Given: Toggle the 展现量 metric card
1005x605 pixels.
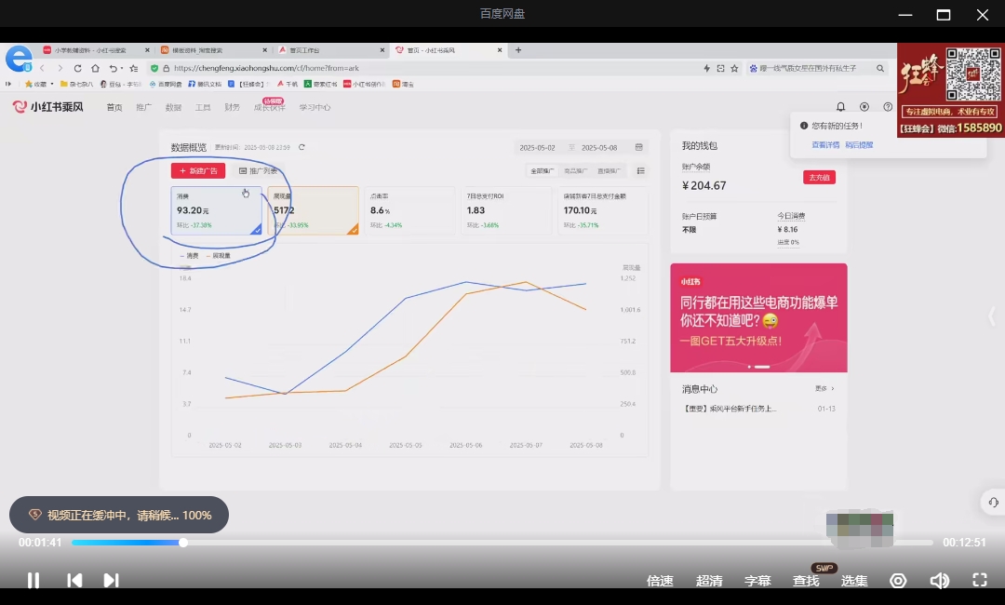Looking at the screenshot, I should [314, 210].
